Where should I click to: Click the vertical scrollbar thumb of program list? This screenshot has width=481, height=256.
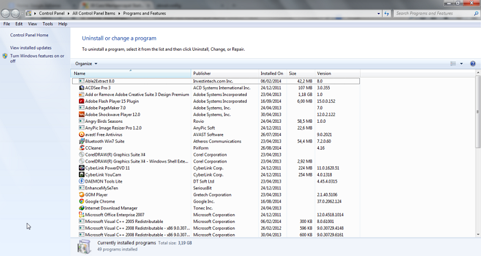click(478, 112)
